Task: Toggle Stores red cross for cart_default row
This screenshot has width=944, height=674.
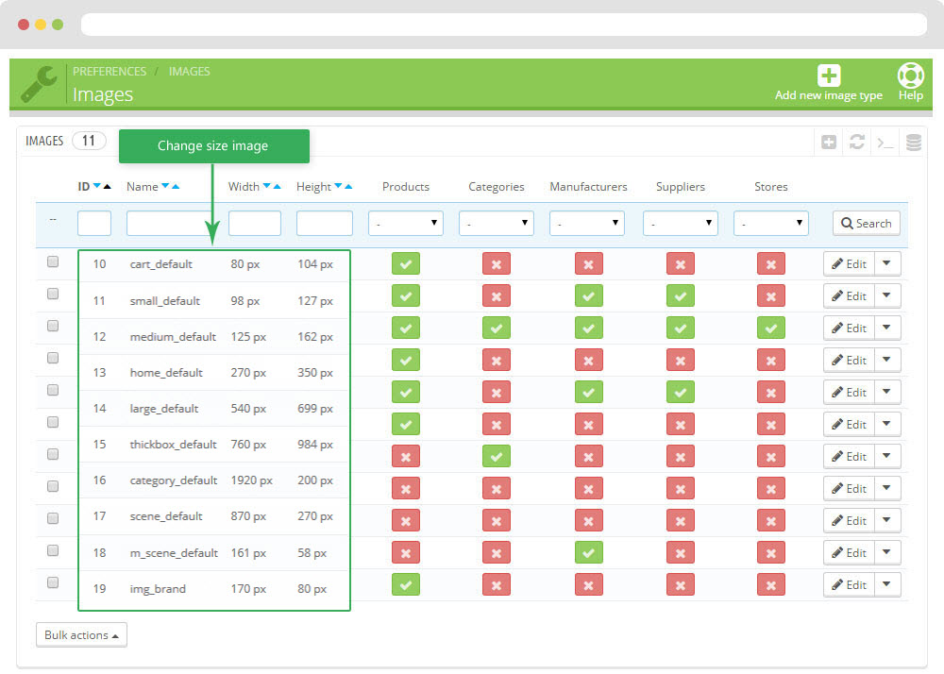Action: [x=770, y=264]
